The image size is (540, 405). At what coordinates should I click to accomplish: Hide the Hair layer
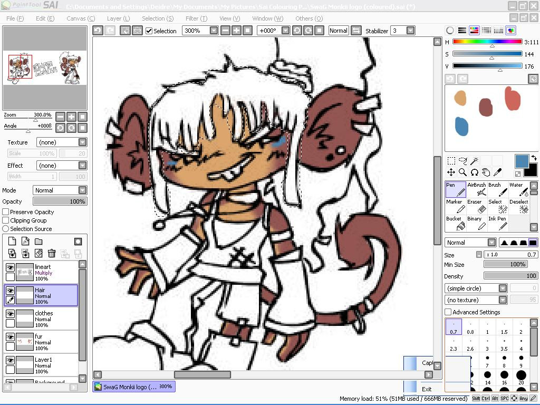click(x=11, y=291)
